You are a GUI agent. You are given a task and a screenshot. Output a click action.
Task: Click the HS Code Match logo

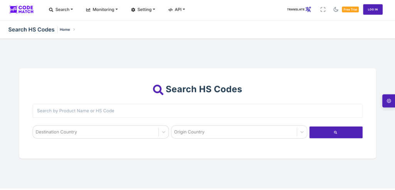22,10
